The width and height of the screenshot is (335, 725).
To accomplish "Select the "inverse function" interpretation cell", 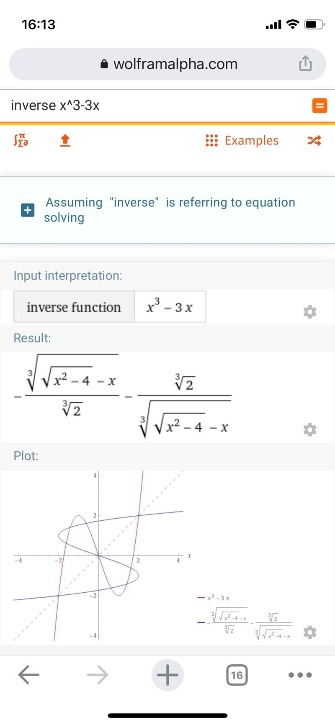I will pyautogui.click(x=74, y=307).
